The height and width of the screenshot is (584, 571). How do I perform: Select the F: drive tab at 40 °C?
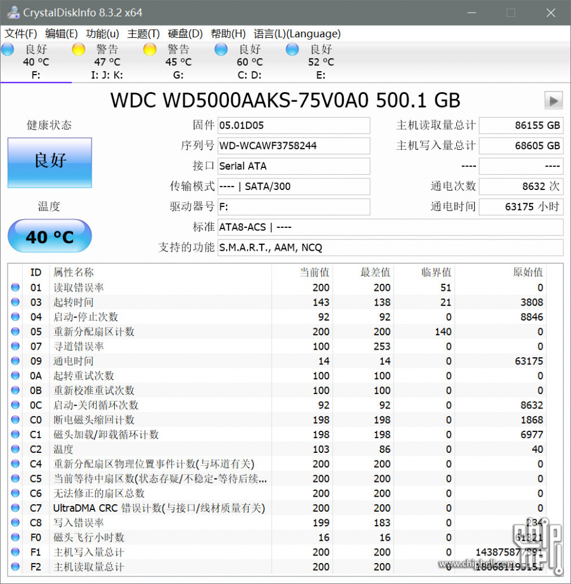pyautogui.click(x=36, y=62)
